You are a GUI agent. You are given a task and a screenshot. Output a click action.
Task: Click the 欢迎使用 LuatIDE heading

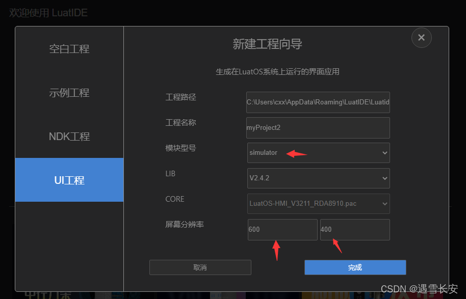coord(48,12)
